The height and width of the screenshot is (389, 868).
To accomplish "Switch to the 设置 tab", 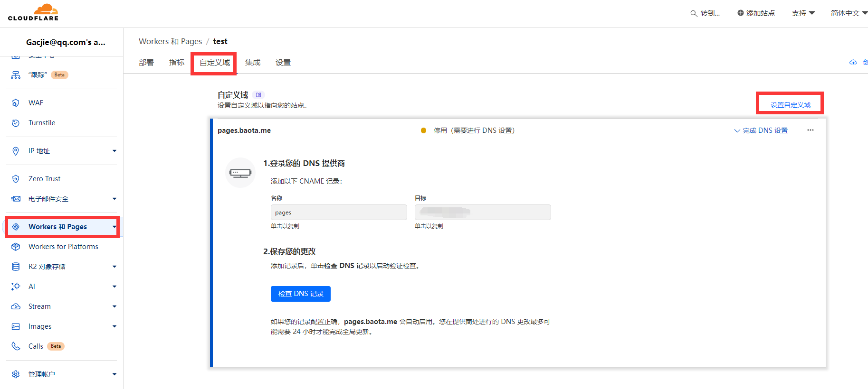I will (283, 63).
